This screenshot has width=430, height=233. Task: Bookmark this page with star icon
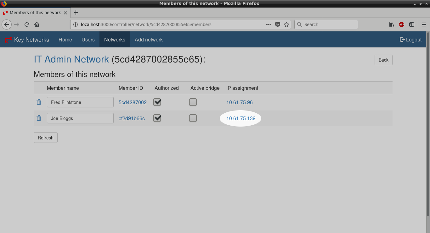click(286, 24)
